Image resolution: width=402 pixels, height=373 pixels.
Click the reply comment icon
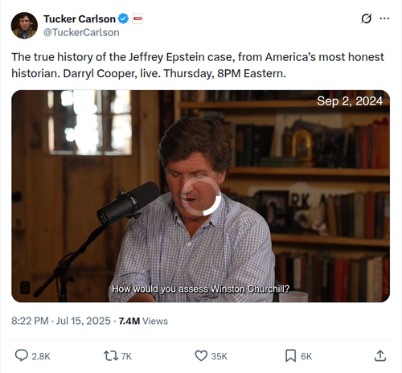point(22,355)
